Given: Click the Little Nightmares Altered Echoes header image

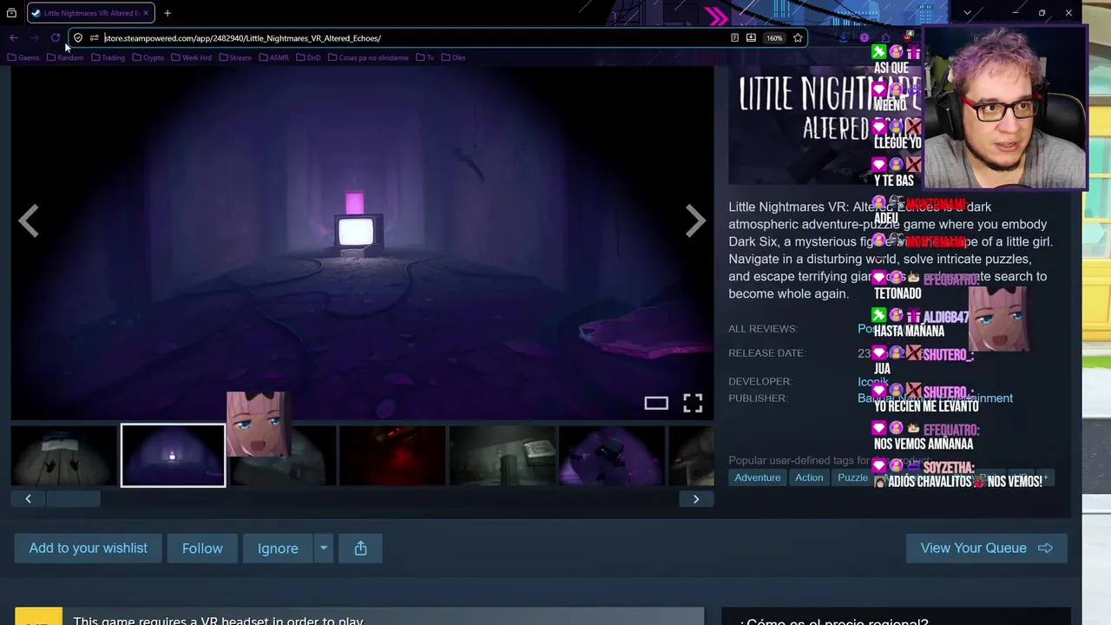Looking at the screenshot, I should tap(825, 124).
